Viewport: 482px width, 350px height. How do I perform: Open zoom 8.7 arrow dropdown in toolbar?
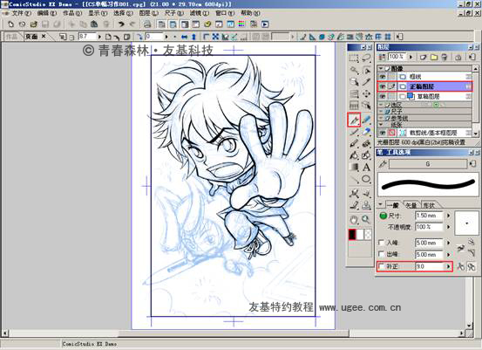click(x=99, y=37)
